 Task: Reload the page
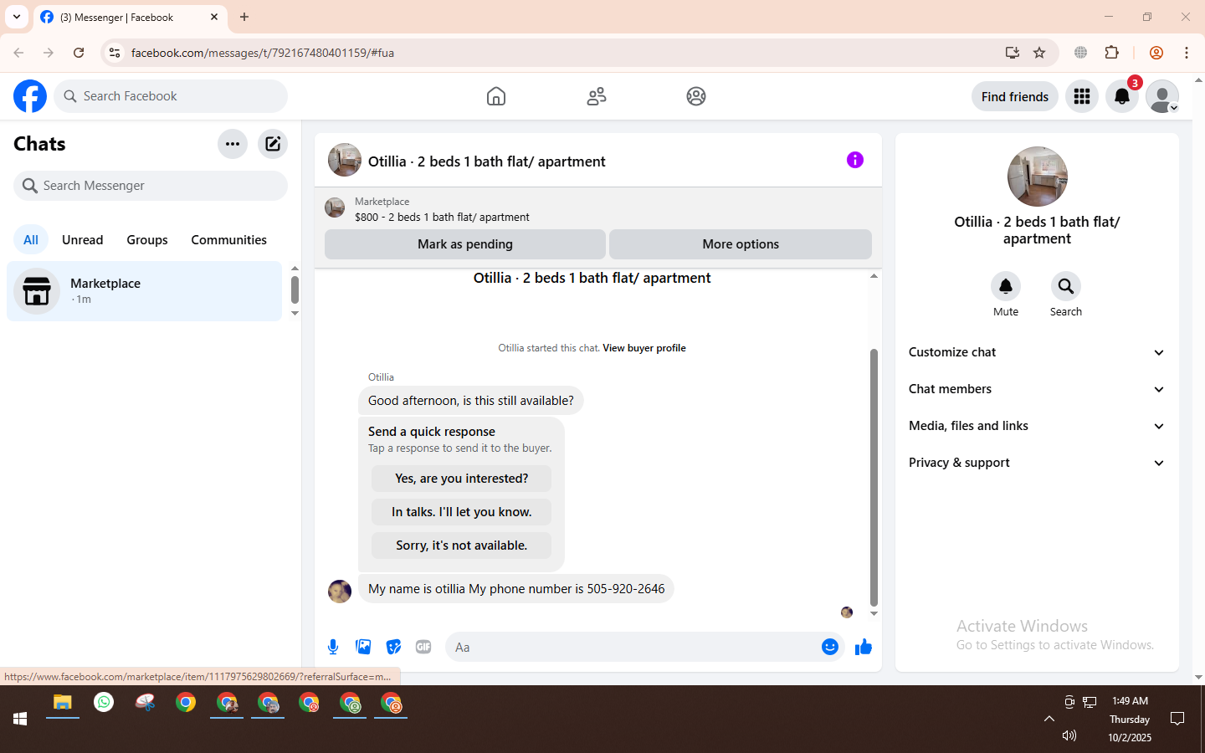point(79,53)
